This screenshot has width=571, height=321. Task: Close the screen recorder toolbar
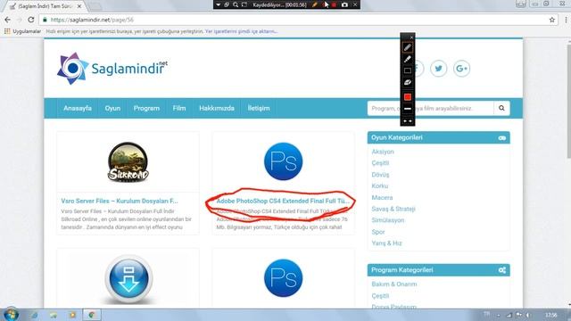[x=355, y=4]
